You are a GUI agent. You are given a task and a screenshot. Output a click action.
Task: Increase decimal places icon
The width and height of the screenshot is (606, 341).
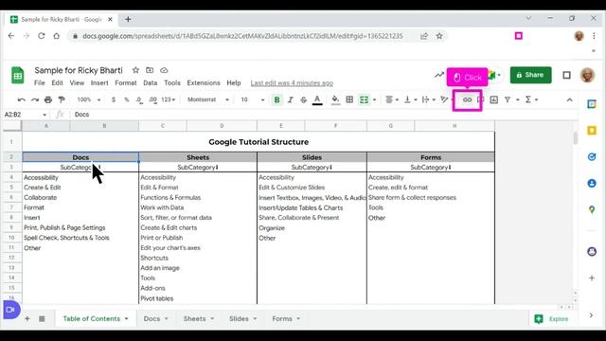pyautogui.click(x=152, y=99)
